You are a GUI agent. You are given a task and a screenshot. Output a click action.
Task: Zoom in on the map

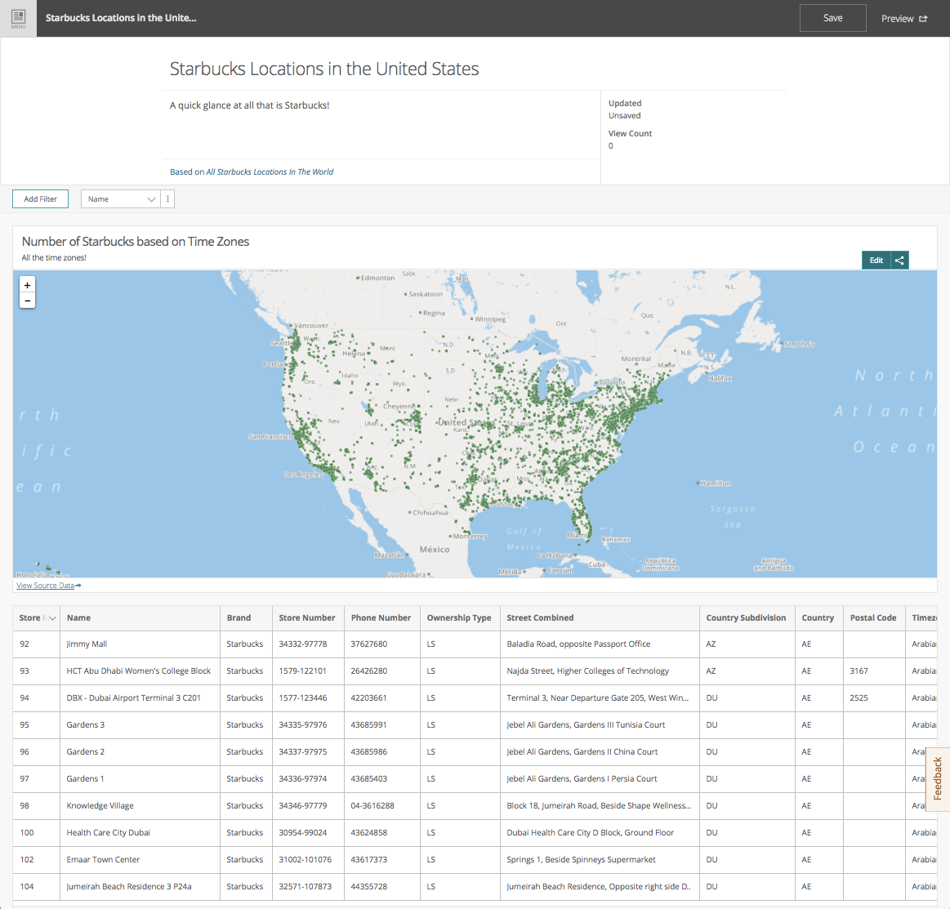point(27,285)
